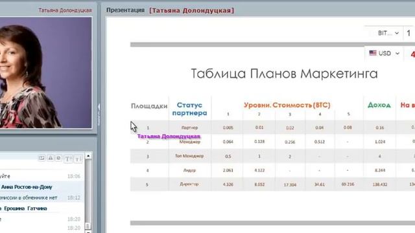
Task: Click the 4.326 cost cell
Action: coord(228,184)
